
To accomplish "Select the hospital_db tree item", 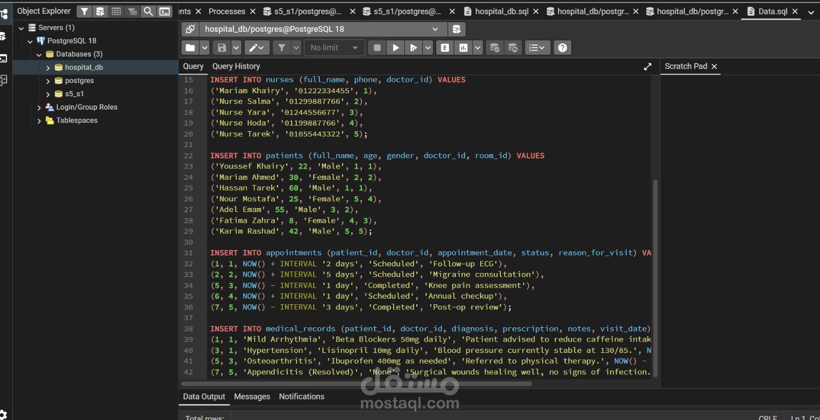I will 84,67.
